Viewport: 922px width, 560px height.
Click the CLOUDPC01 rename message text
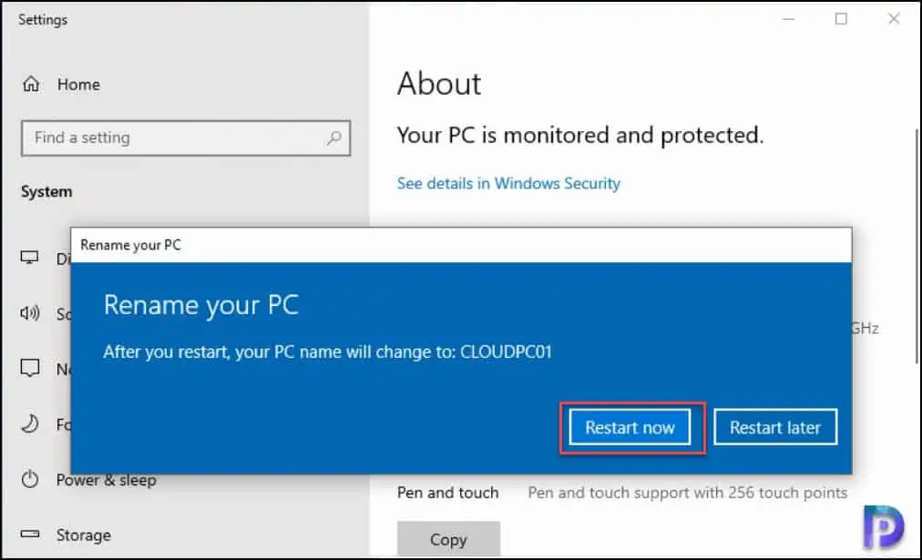327,352
